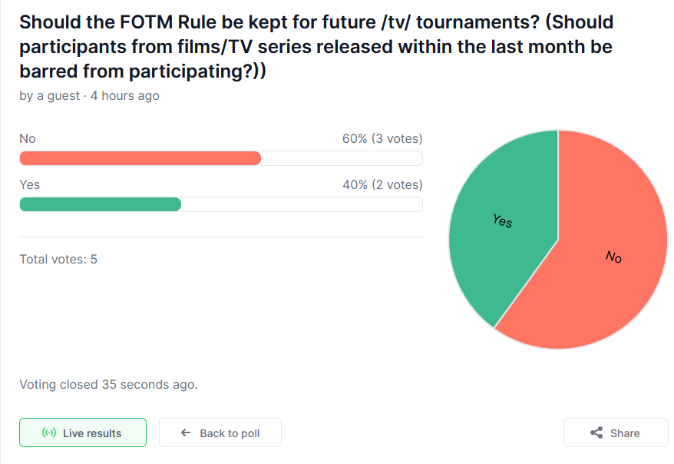
Task: Click the 40% (2 votes) result text
Action: (x=382, y=185)
